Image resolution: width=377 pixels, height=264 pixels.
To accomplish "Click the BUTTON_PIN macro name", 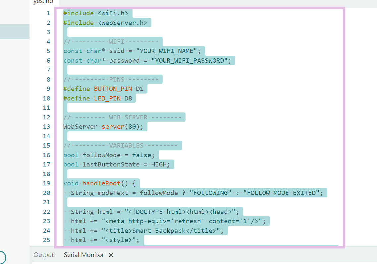I will [x=113, y=89].
